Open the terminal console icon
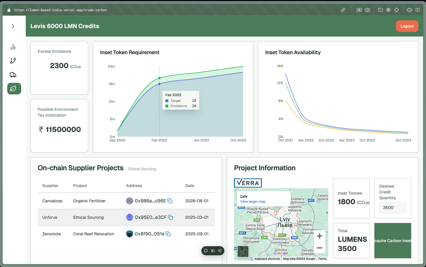This screenshot has height=267, width=426. pyautogui.click(x=380, y=10)
